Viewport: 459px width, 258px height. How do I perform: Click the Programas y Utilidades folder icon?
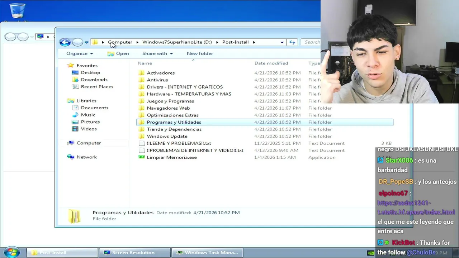(x=141, y=122)
